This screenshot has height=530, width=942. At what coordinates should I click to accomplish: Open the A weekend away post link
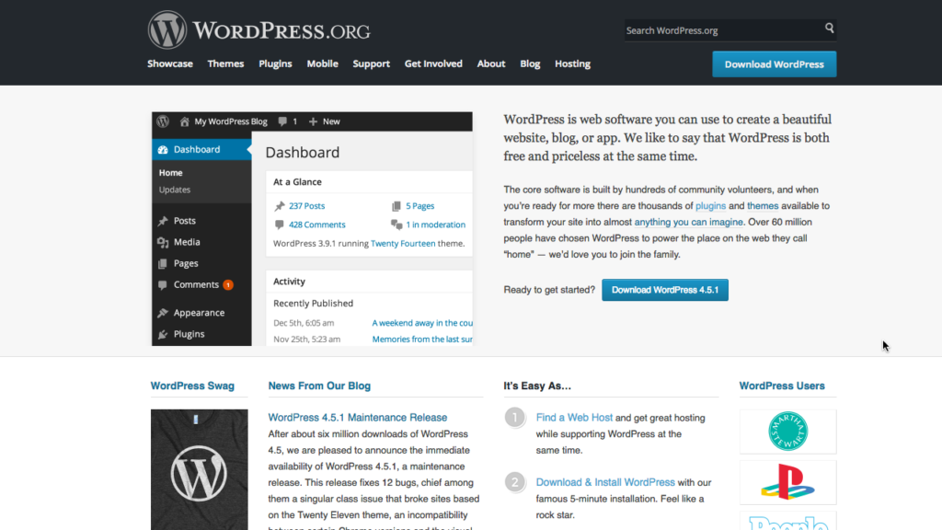tap(422, 323)
